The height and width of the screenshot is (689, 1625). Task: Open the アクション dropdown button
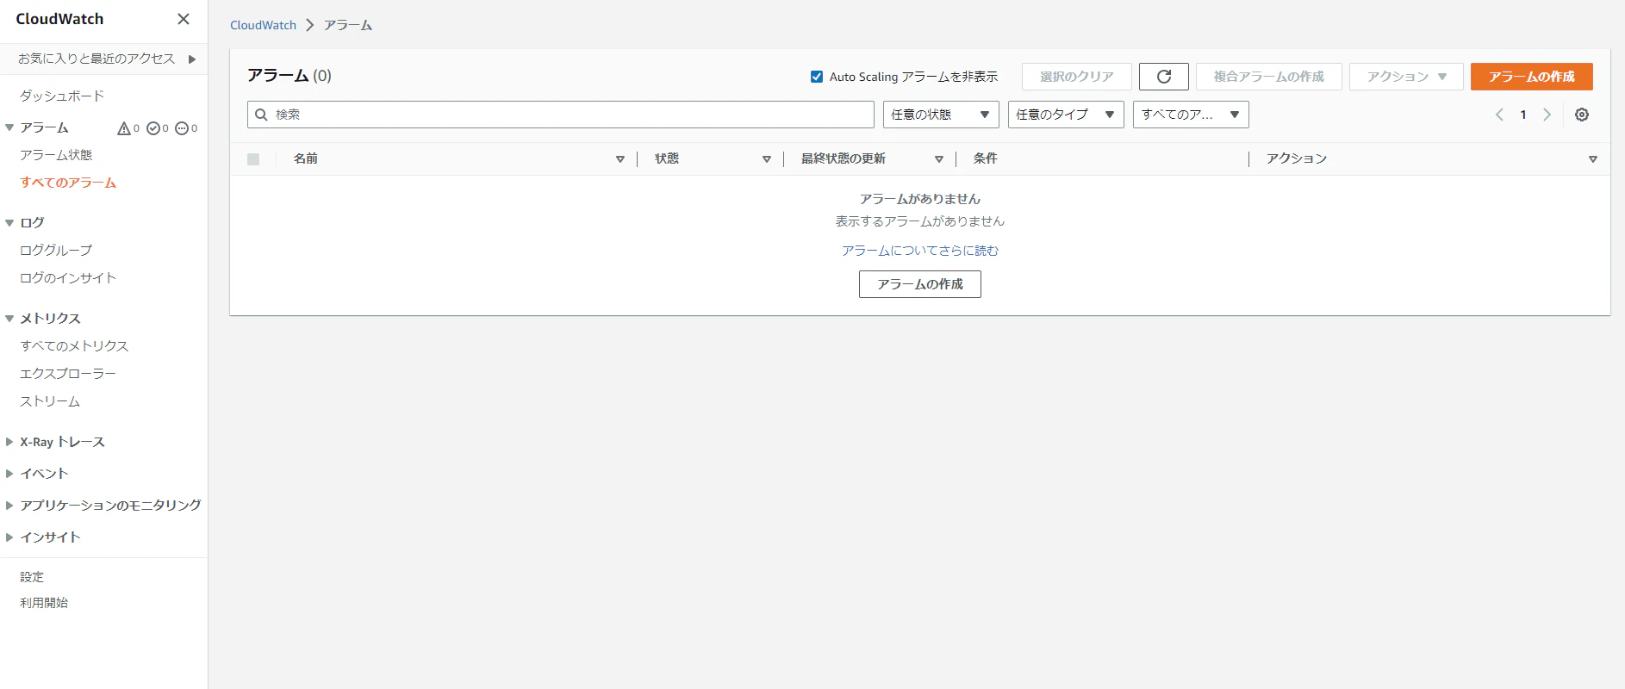(1406, 77)
